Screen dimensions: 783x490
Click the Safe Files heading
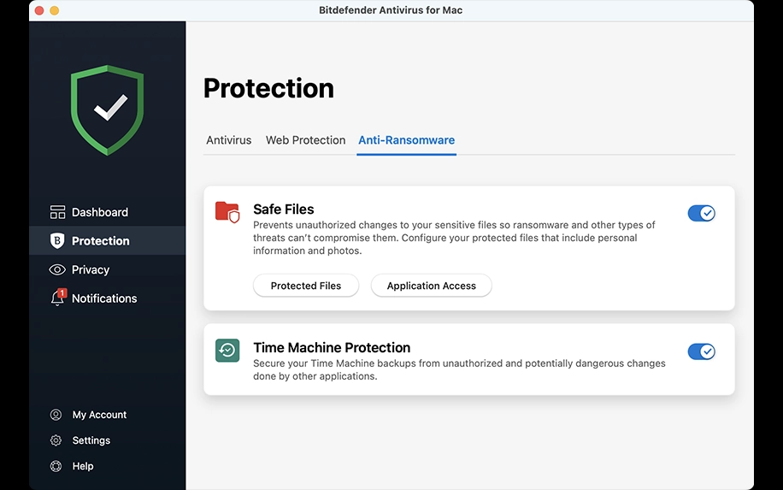pos(283,210)
